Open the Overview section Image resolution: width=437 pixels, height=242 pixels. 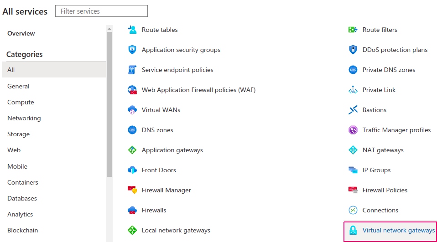pos(21,33)
